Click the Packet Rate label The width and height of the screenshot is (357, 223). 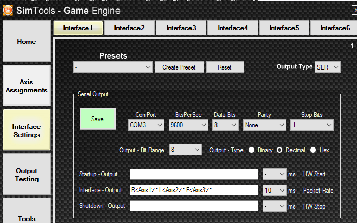[318, 191]
